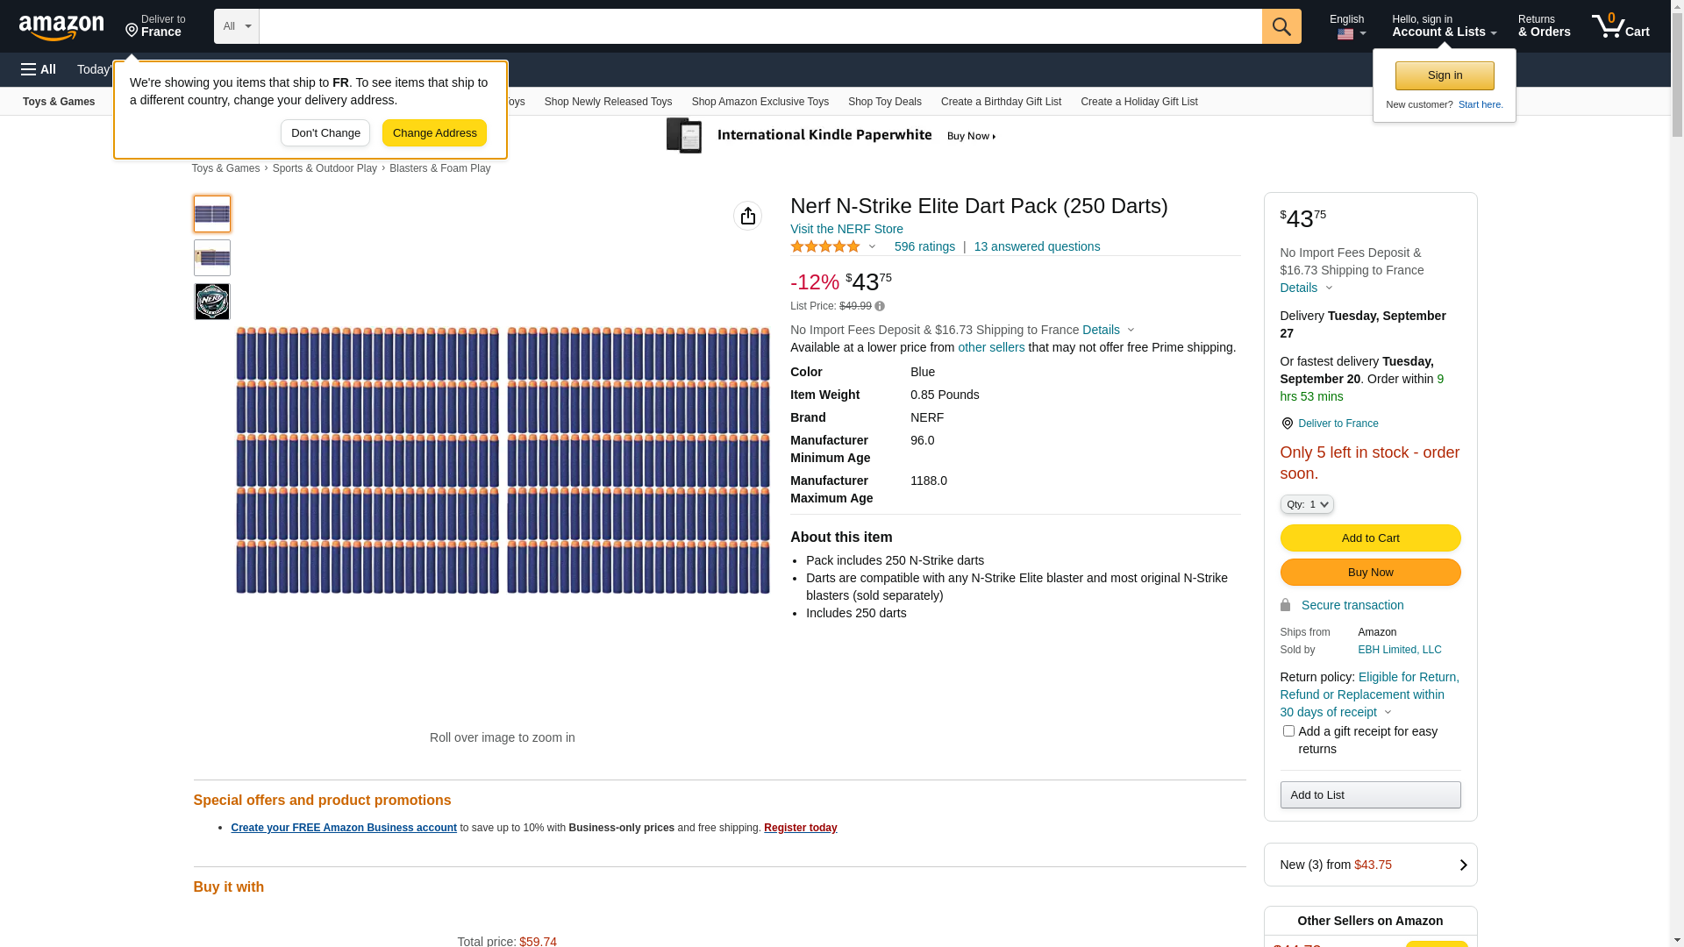The width and height of the screenshot is (1684, 947).
Task: Click the share icon on product image
Action: (x=747, y=216)
